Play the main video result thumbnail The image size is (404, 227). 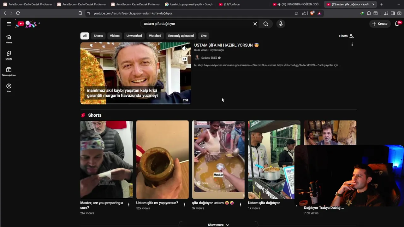[135, 73]
